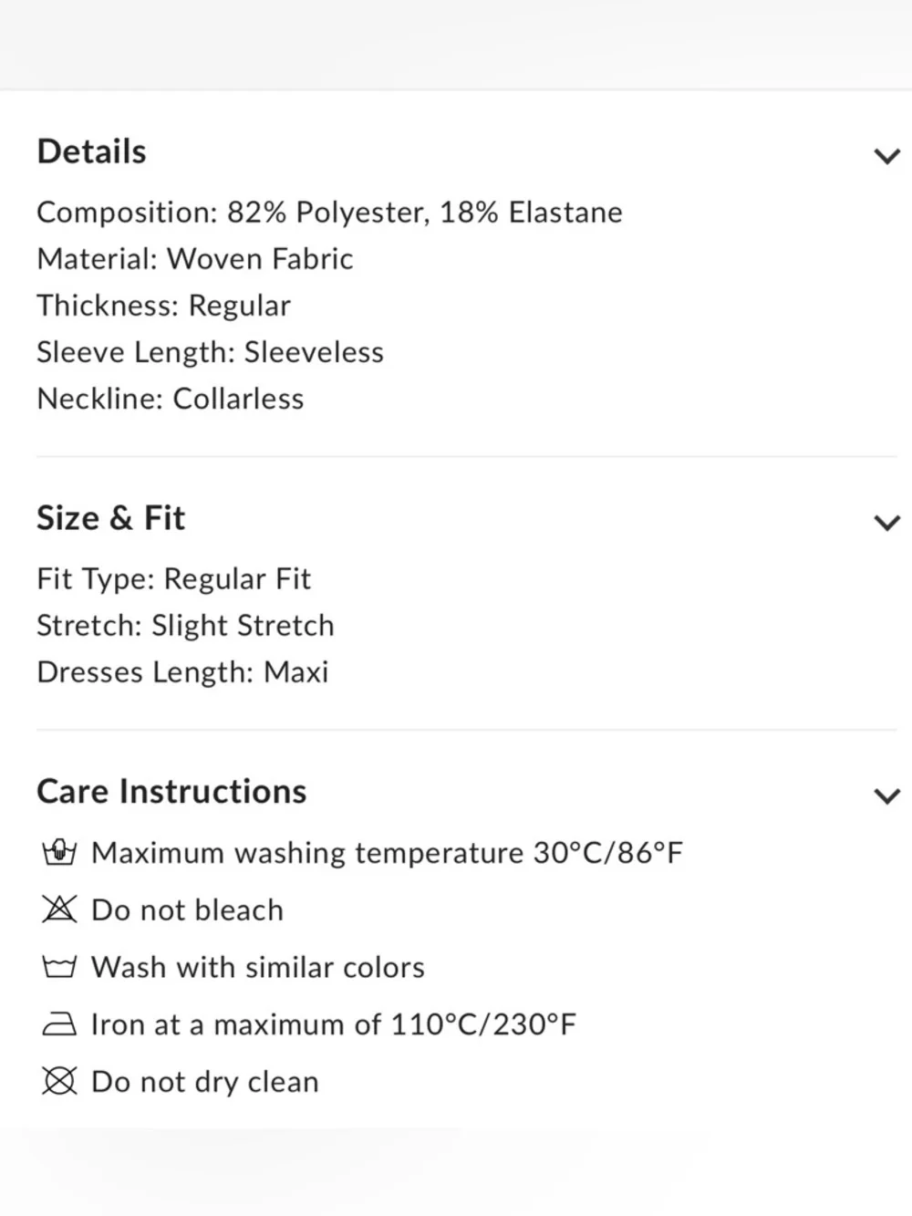Select the Care Instructions heading
Screen dimensions: 912x1216
coord(171,791)
